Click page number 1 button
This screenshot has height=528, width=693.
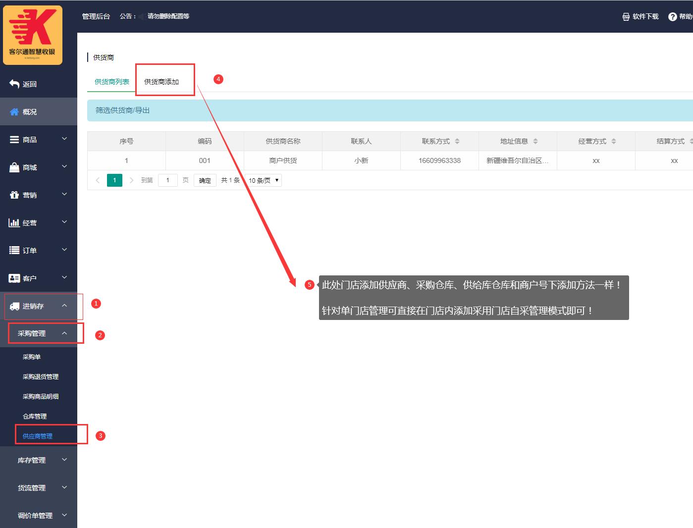(114, 180)
